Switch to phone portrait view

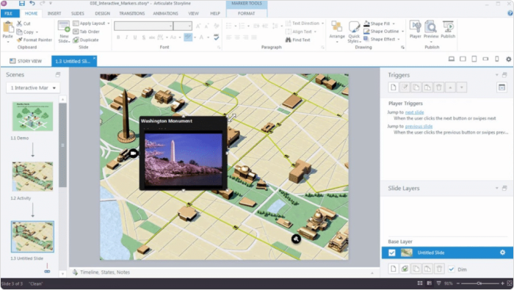(x=496, y=59)
